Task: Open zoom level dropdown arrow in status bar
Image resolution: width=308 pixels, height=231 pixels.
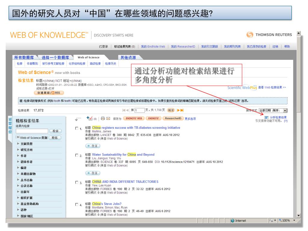Action: [x=294, y=220]
